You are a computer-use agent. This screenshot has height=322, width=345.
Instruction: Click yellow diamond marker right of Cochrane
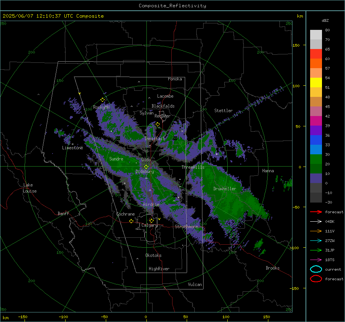click(x=131, y=221)
